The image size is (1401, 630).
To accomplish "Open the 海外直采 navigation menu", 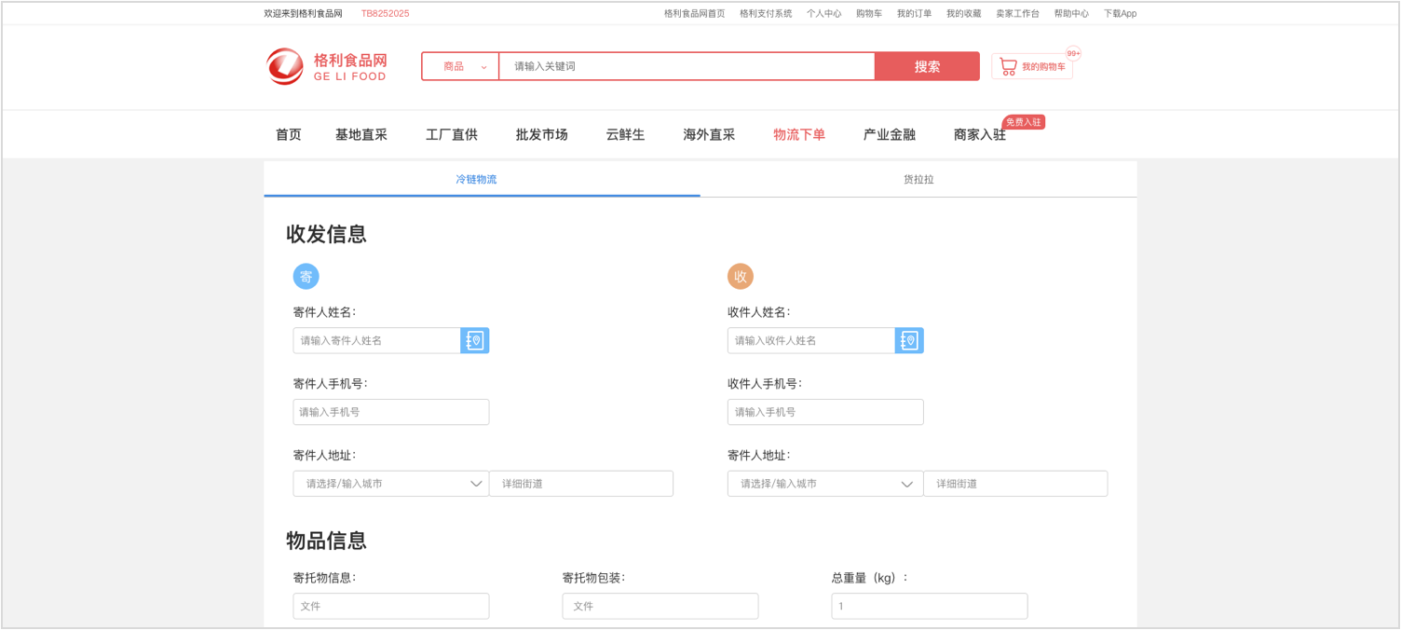I will click(709, 133).
